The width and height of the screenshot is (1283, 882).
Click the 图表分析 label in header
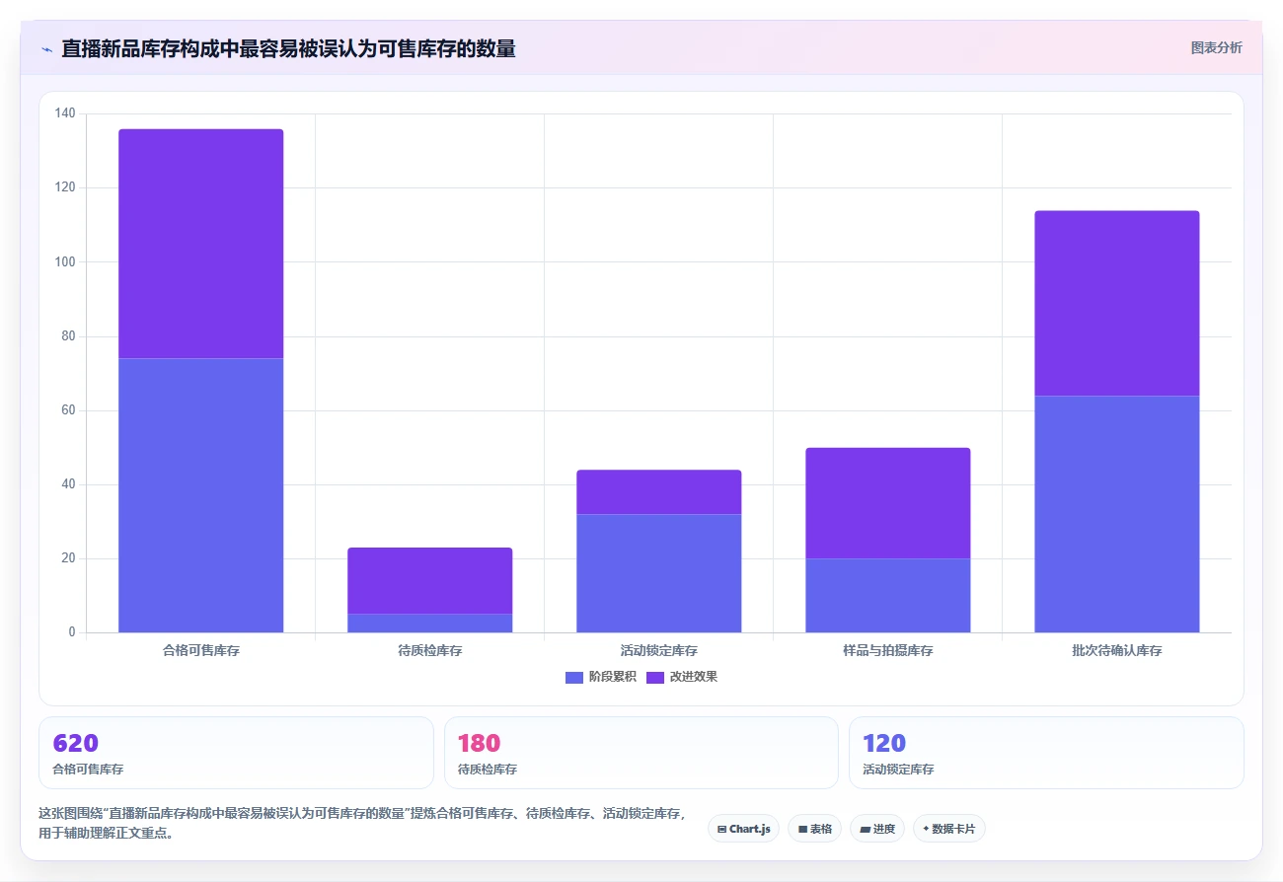click(x=1216, y=47)
